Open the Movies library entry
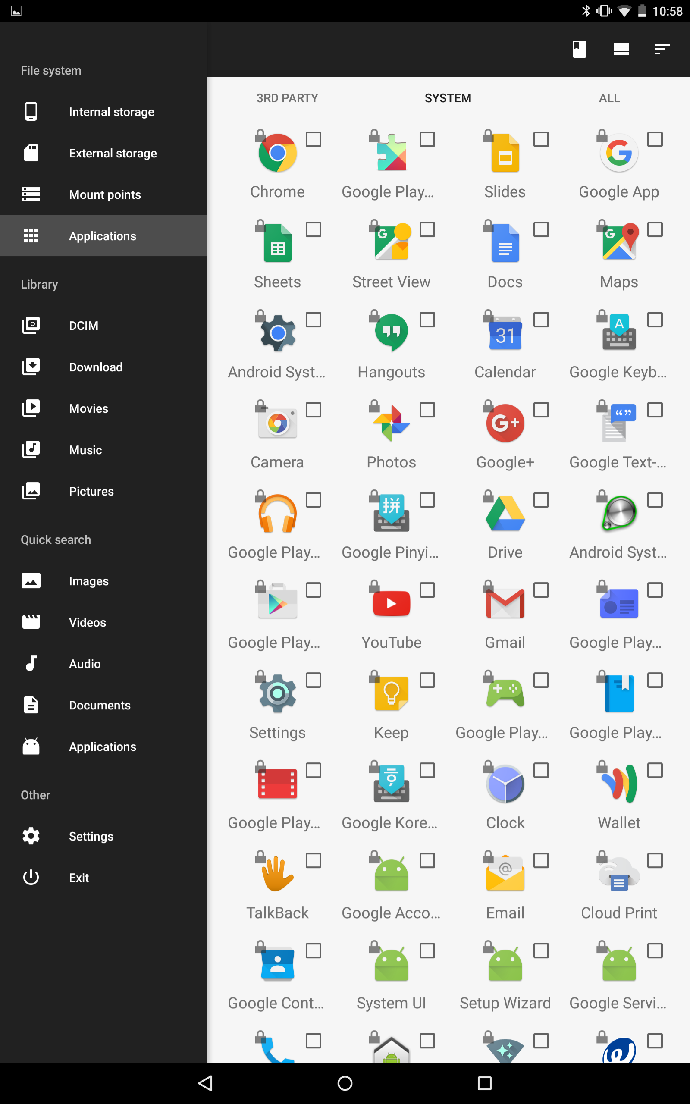 click(103, 408)
